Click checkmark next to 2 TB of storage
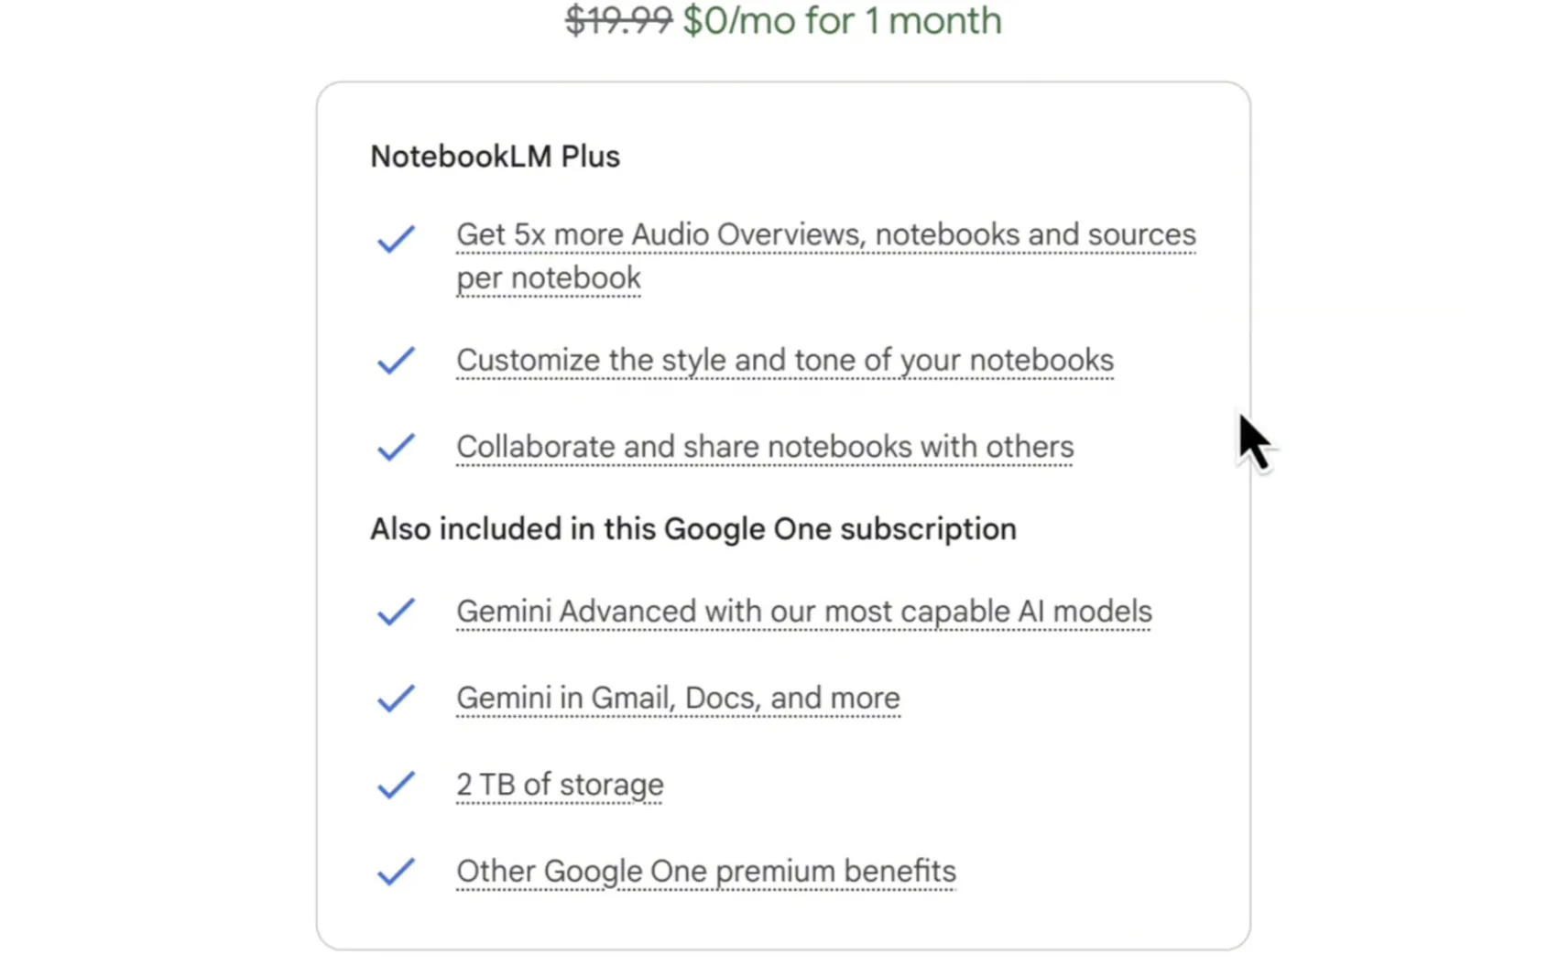 (396, 785)
